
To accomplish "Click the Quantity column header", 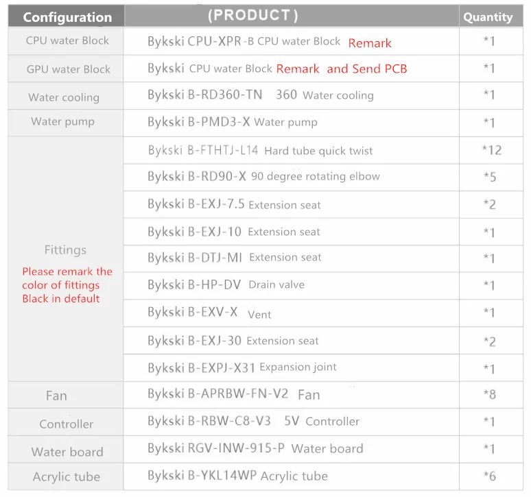I will pyautogui.click(x=491, y=16).
